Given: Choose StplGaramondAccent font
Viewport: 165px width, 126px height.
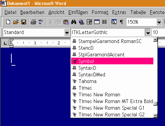Looking at the screenshot, I should [x=112, y=55].
